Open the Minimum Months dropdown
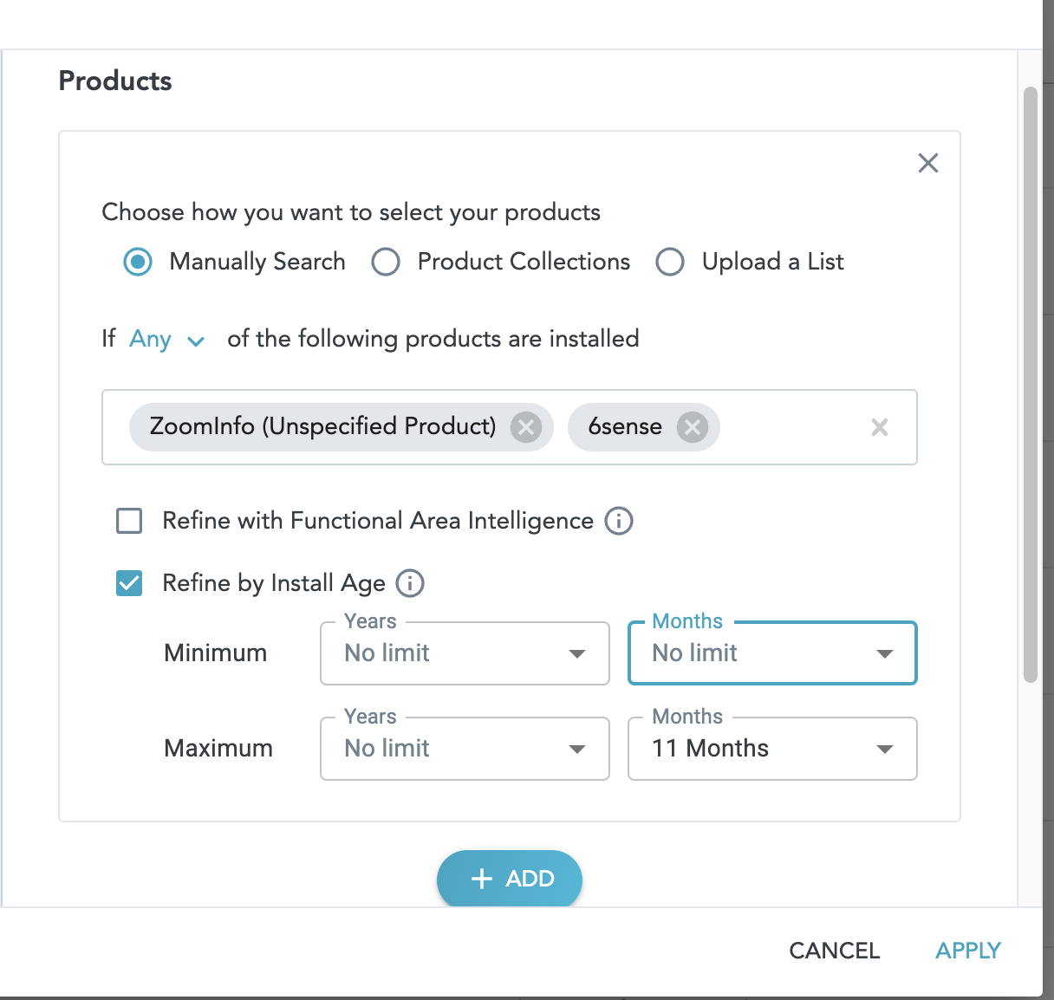Viewport: 1054px width, 1000px height. pyautogui.click(x=771, y=653)
